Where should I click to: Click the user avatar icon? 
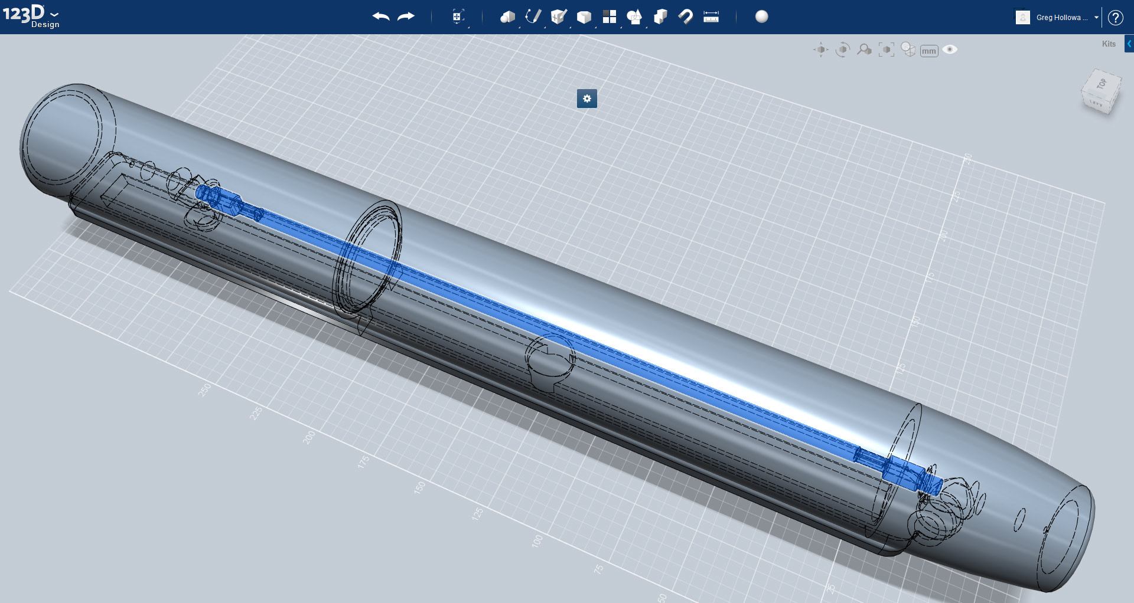(1023, 17)
